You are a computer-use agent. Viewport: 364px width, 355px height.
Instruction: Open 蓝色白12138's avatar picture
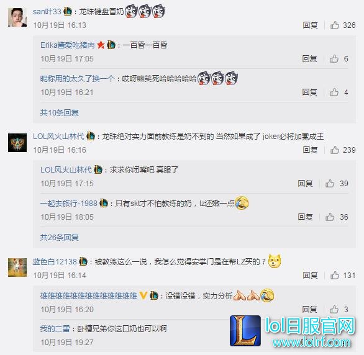tap(17, 267)
